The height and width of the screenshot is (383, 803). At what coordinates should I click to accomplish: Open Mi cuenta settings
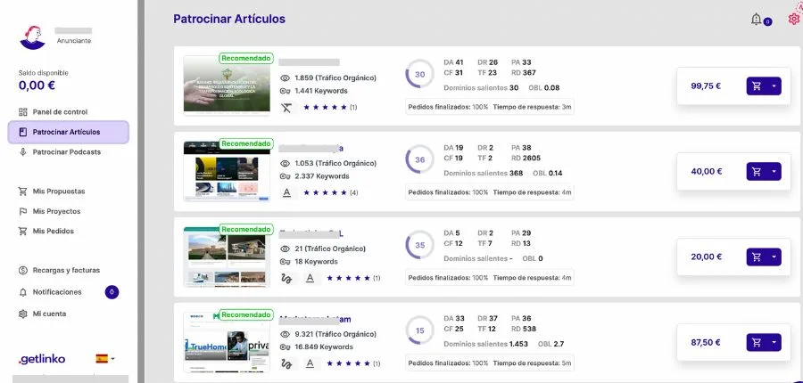(x=48, y=314)
